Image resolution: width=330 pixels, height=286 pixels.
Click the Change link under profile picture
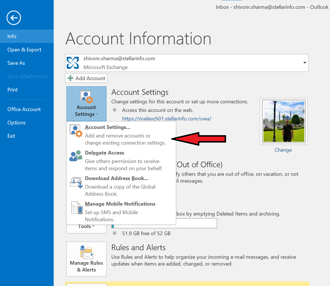(283, 150)
